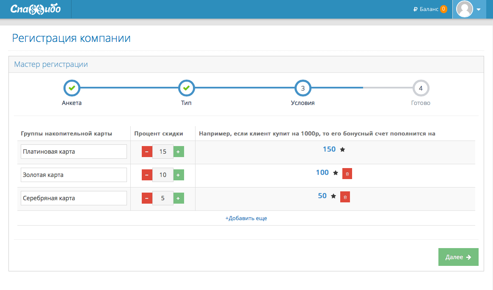Raise Серебряная карта percent using plus
493x290 pixels.
(x=178, y=198)
